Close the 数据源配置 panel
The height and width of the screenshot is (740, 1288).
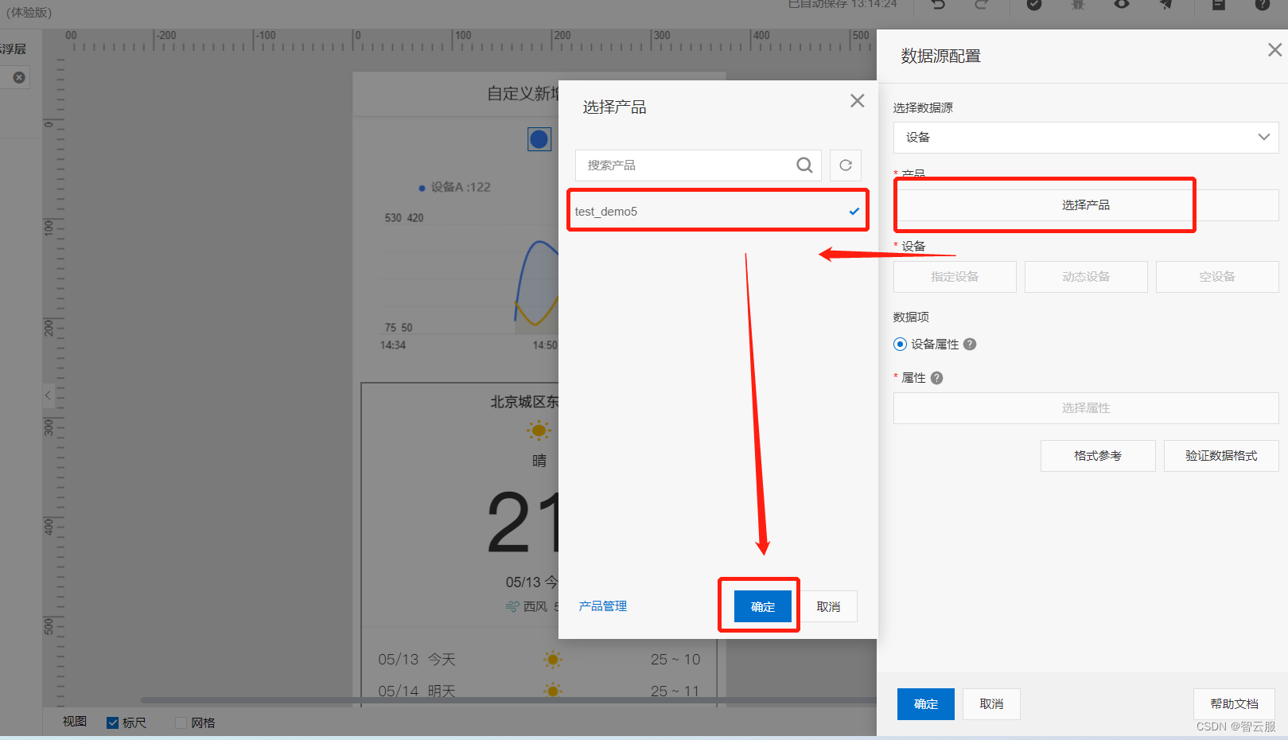(x=1274, y=50)
